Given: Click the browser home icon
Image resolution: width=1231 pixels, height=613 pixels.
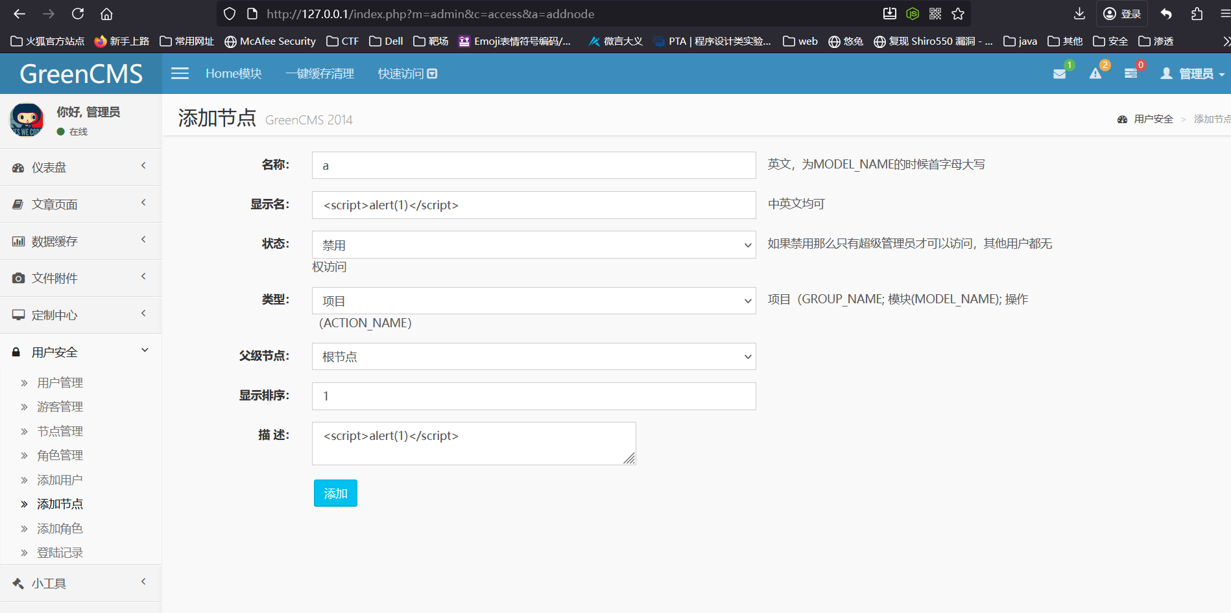Looking at the screenshot, I should pyautogui.click(x=106, y=14).
